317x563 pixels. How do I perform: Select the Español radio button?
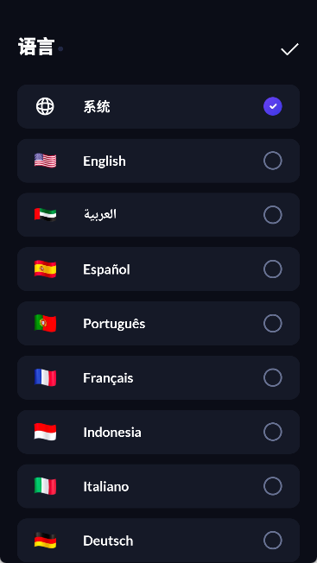273,269
